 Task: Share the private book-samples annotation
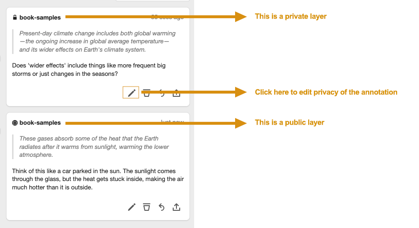click(x=176, y=93)
